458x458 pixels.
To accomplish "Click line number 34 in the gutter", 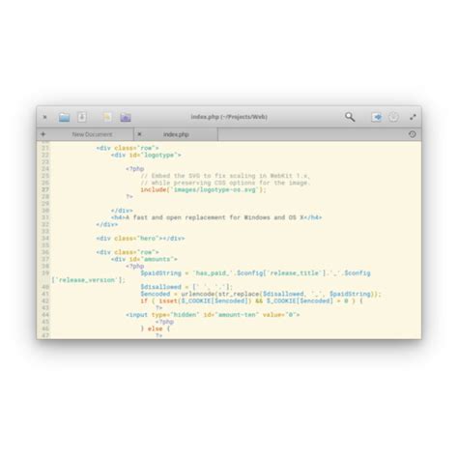I will [x=45, y=239].
